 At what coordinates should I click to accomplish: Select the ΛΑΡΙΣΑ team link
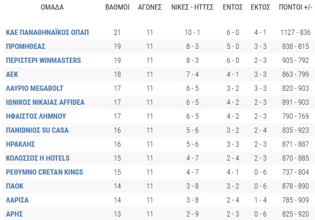point(17,200)
